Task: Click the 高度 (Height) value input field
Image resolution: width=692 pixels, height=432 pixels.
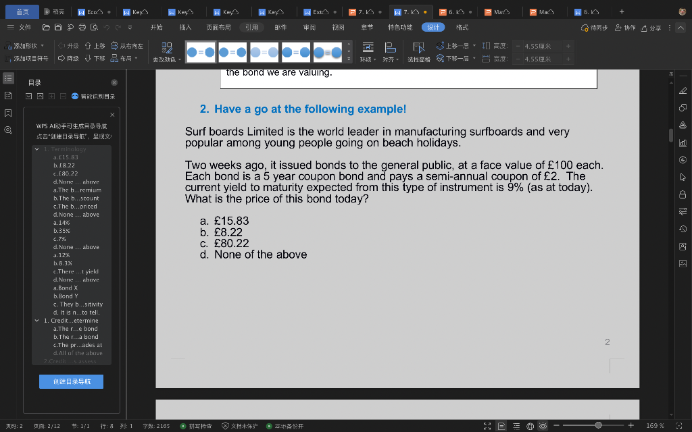Action: (537, 45)
